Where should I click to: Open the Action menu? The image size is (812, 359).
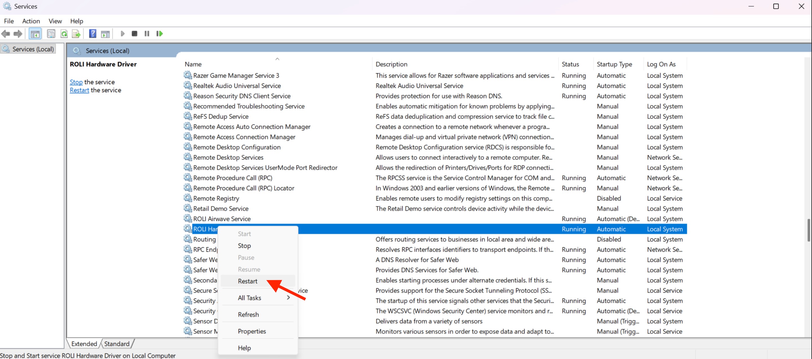[31, 21]
